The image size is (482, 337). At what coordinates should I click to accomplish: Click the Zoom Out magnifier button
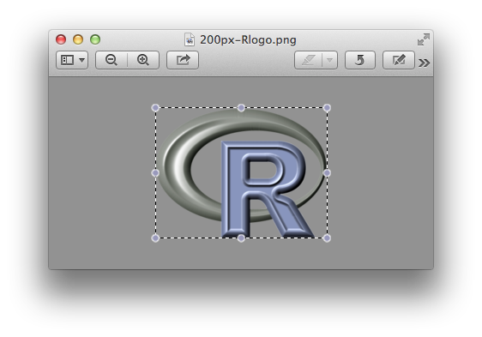pos(111,60)
